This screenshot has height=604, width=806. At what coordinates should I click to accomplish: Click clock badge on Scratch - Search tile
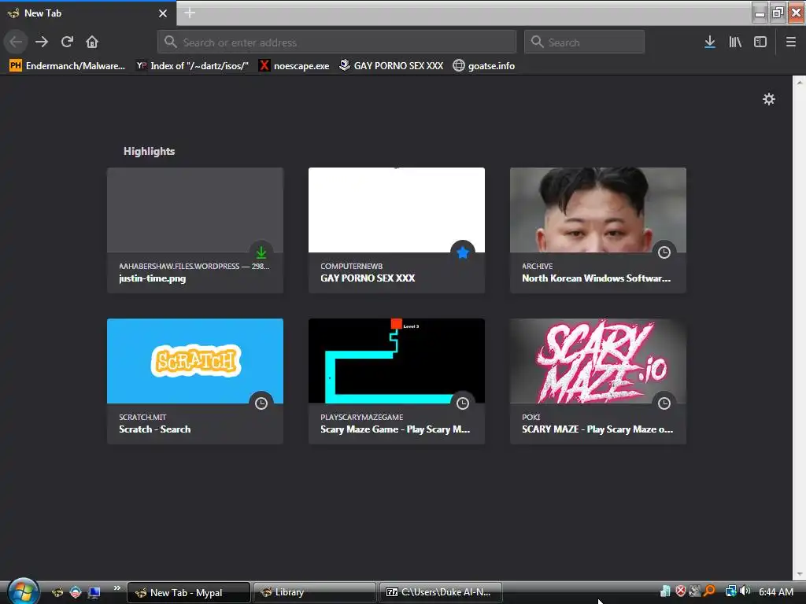click(x=261, y=403)
